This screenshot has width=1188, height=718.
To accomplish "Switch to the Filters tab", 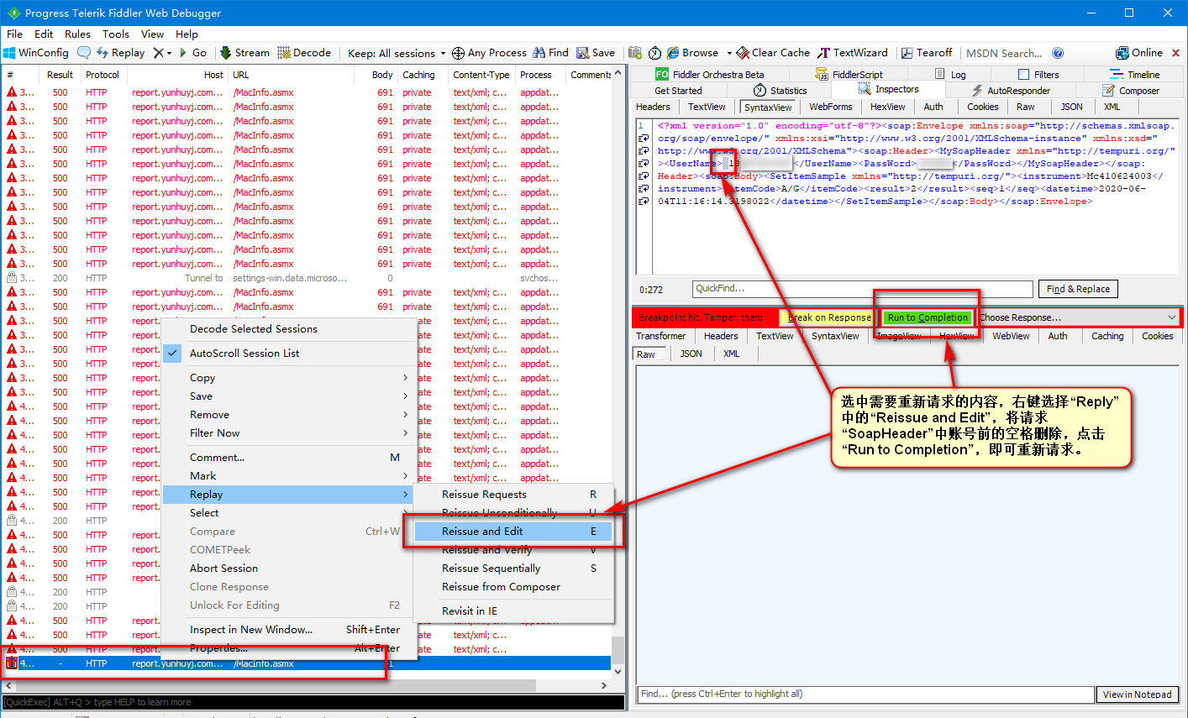I will (x=1038, y=74).
